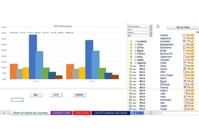Uncheck the Australia checkbox
Image resolution: width=199 pixels, height=137 pixels.
(x=184, y=41)
